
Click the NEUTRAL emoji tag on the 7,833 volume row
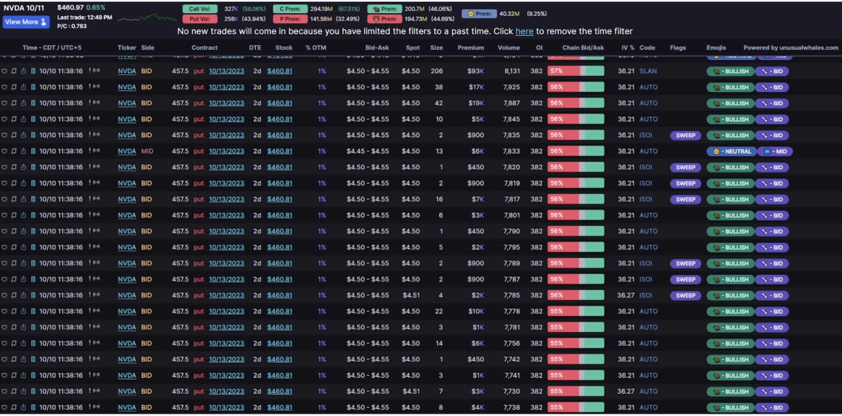[x=732, y=151]
